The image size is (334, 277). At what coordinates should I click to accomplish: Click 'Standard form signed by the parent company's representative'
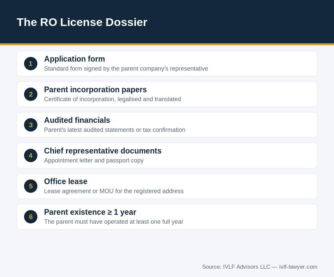(x=126, y=69)
